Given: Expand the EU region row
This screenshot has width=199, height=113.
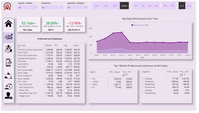Looking at the screenshot, I should (91, 88).
